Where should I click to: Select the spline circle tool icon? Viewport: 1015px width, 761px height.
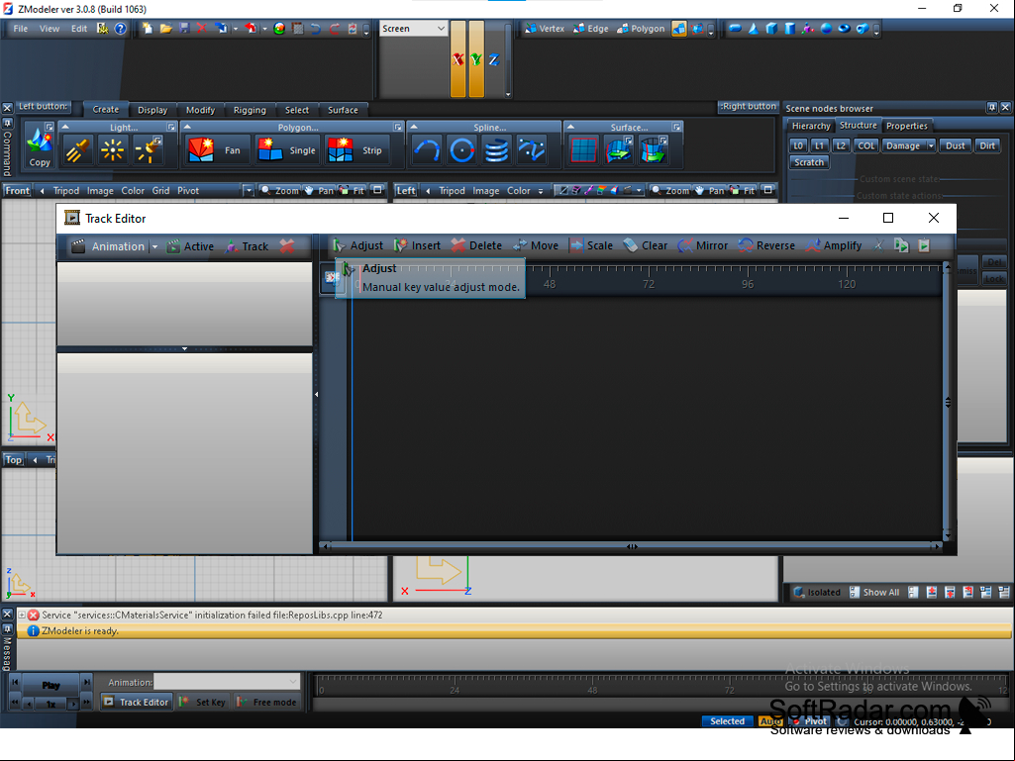[x=461, y=150]
